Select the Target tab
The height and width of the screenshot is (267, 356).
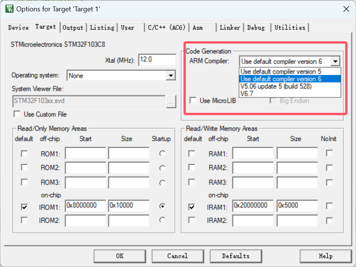[x=46, y=27]
